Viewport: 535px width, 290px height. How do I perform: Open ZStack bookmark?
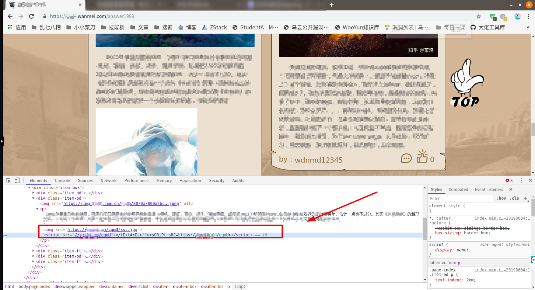pyautogui.click(x=214, y=27)
